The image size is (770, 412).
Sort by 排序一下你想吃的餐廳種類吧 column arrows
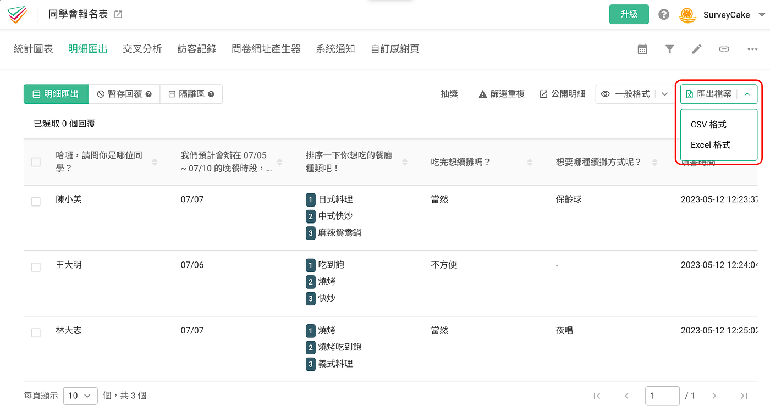[405, 162]
